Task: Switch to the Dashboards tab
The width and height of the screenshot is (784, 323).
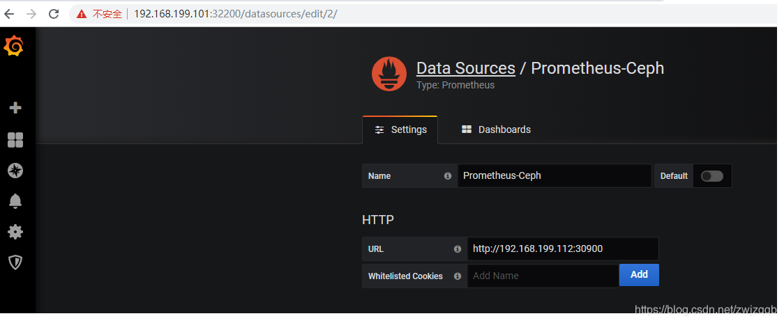Action: (x=496, y=129)
